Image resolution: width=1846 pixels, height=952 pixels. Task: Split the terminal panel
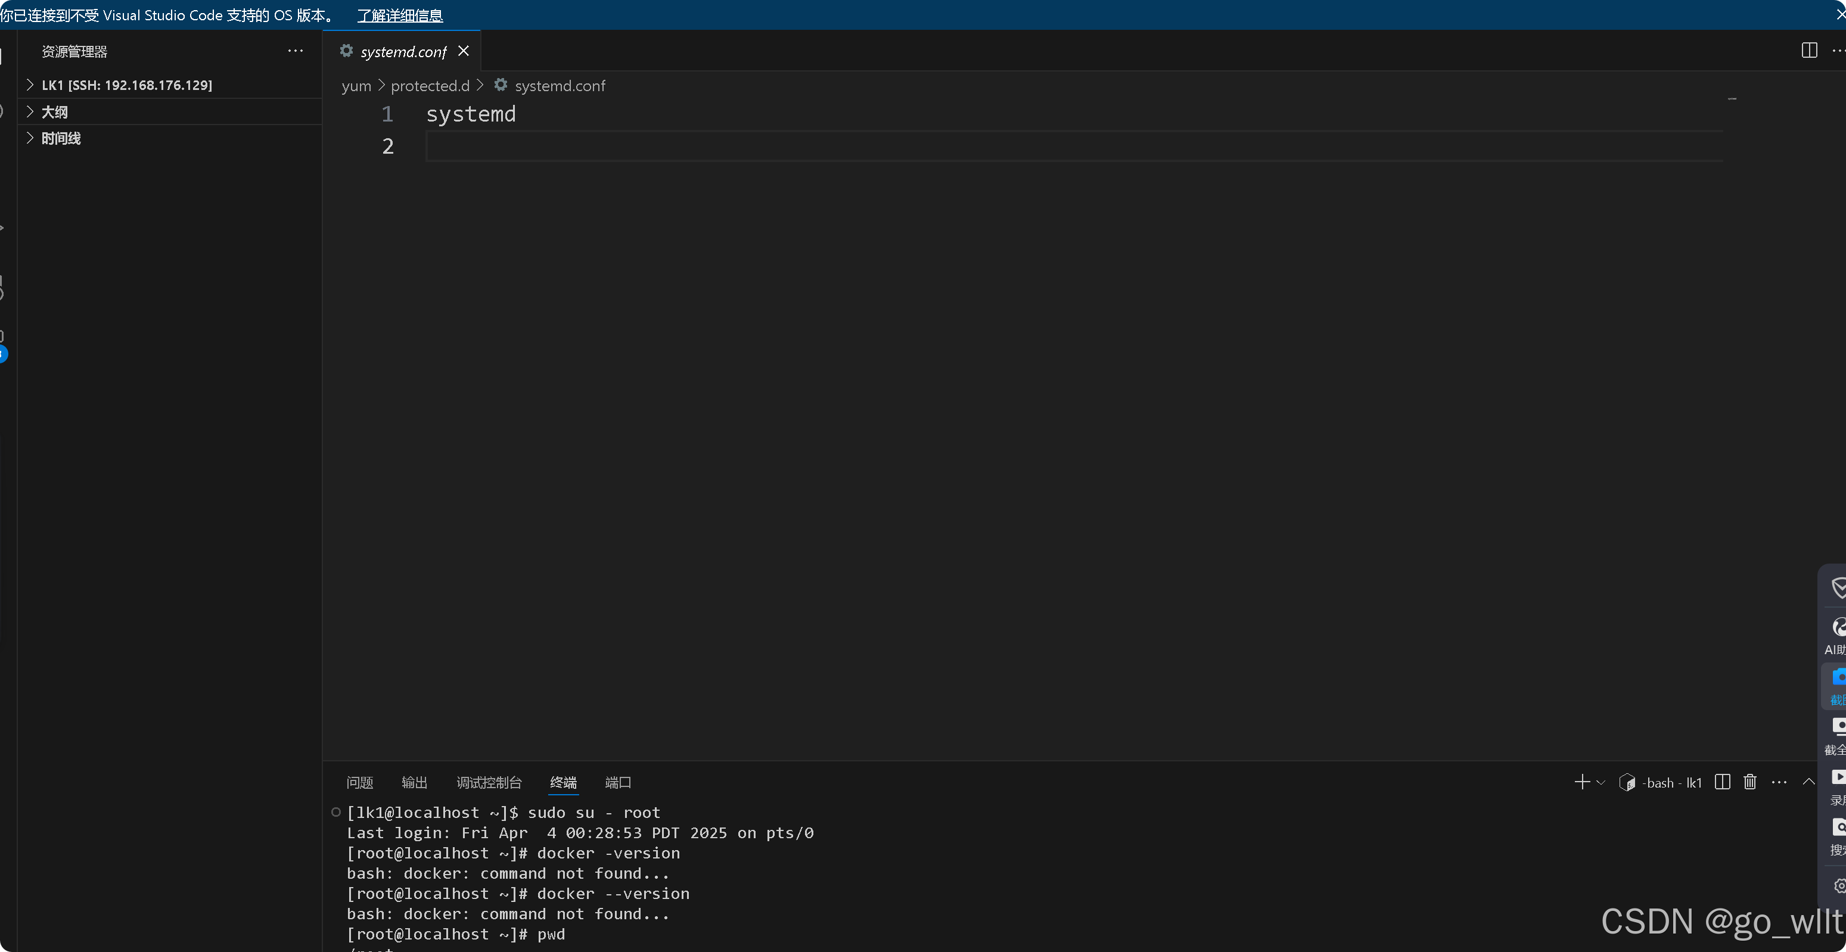pyautogui.click(x=1722, y=782)
